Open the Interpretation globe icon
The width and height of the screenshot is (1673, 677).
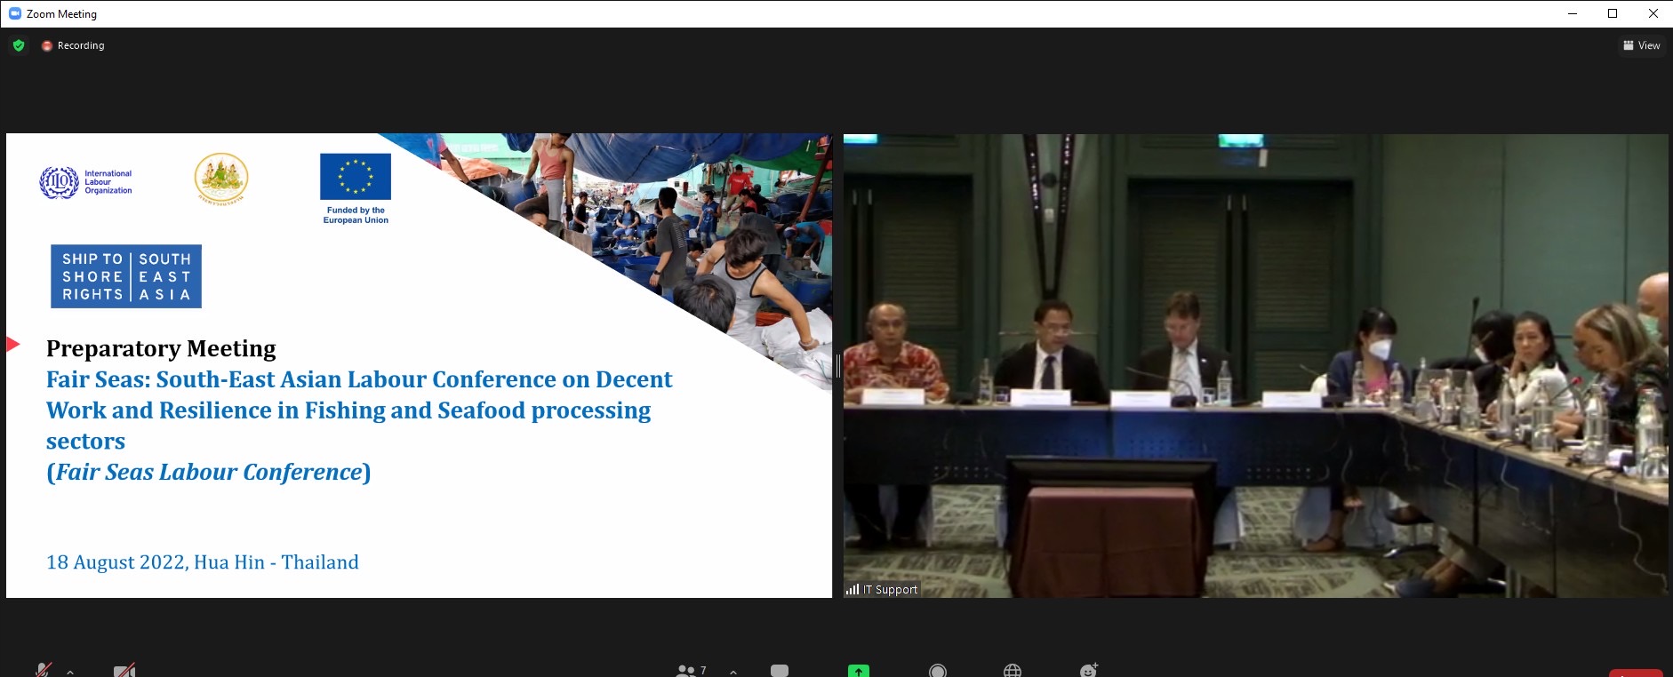pyautogui.click(x=1013, y=671)
